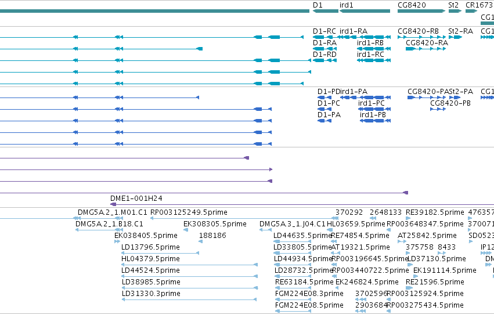Select EST RP003440722.5prime

coord(335,276)
